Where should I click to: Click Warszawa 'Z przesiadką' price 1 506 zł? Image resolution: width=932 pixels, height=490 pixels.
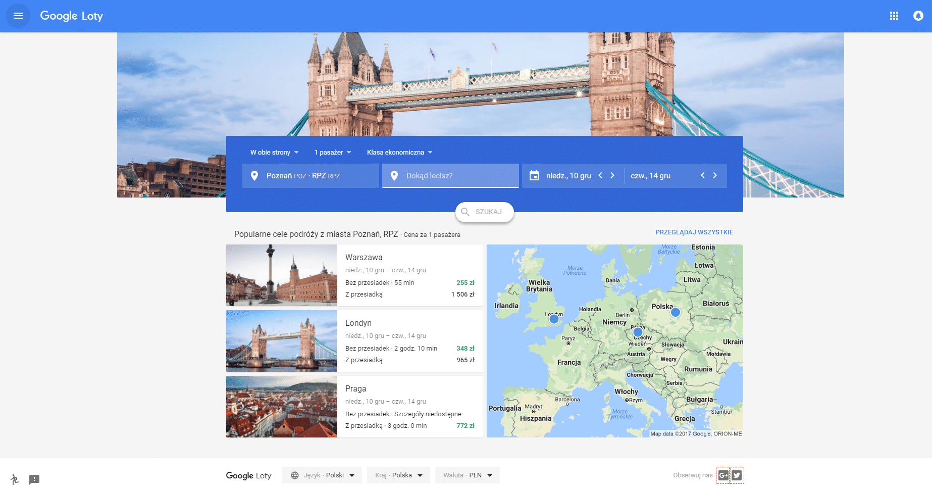click(x=463, y=295)
